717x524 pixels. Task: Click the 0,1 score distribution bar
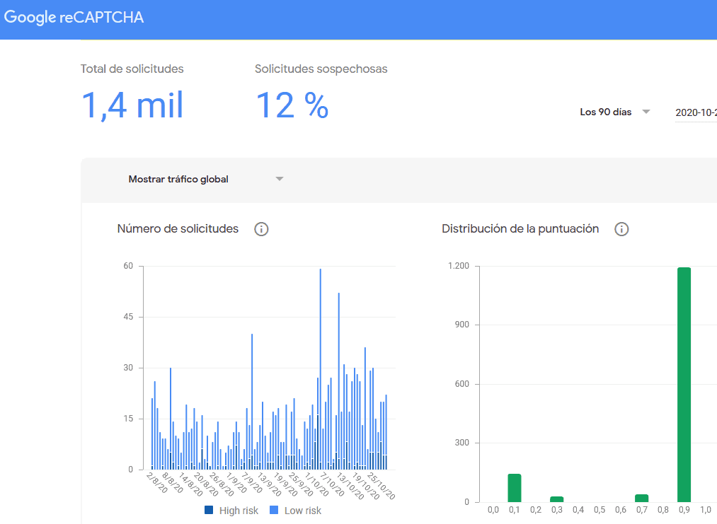(x=515, y=488)
